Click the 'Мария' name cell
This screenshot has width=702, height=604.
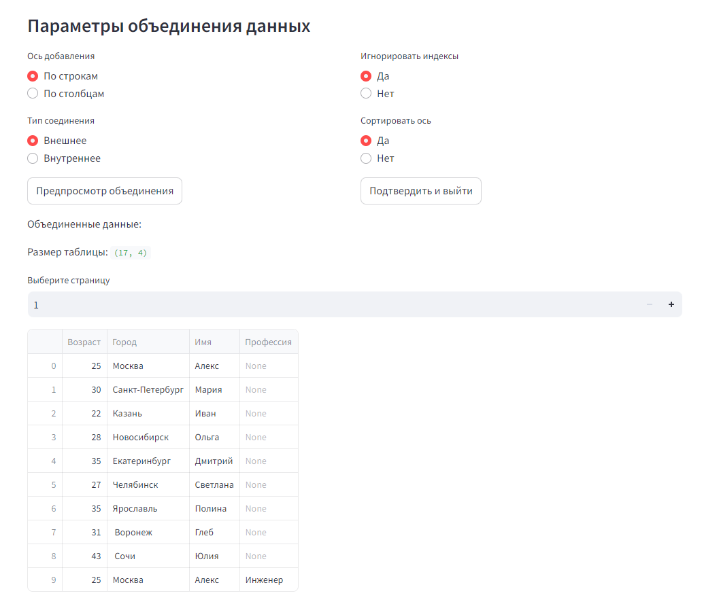point(214,389)
